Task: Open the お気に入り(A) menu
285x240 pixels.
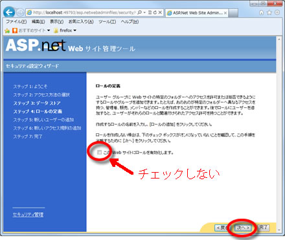Action: click(x=81, y=21)
